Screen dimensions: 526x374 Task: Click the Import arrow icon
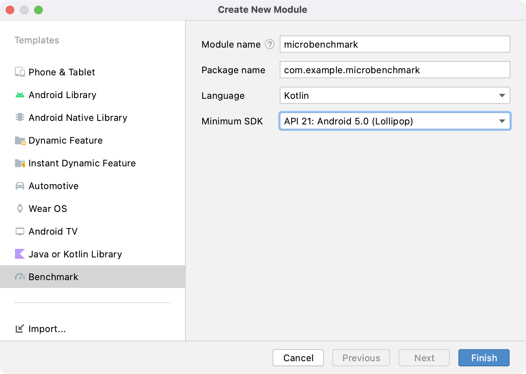[20, 329]
